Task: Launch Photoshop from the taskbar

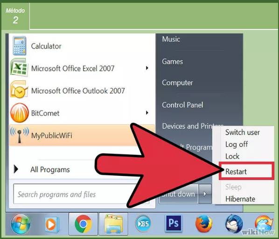Action: tap(173, 223)
